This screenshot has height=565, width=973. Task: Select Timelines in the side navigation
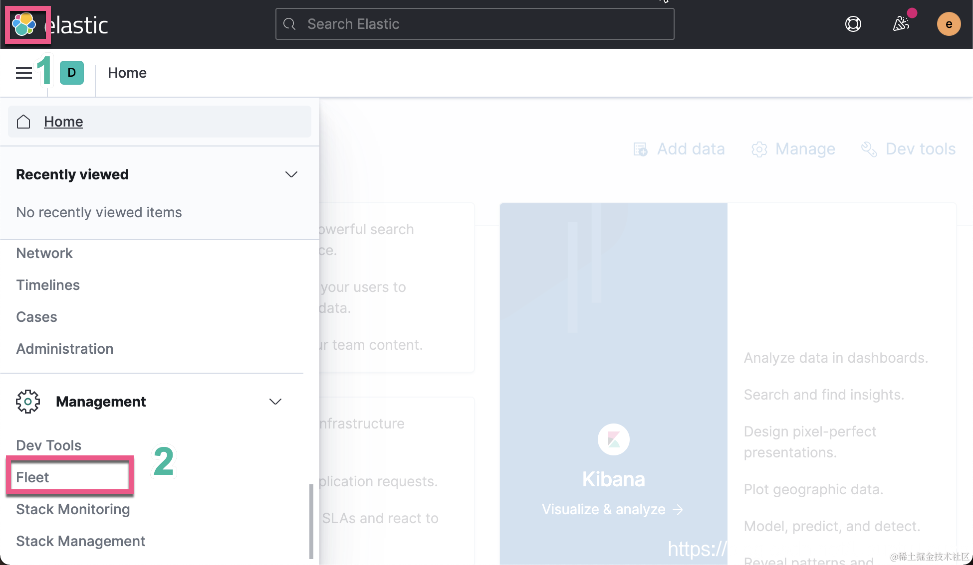(x=48, y=285)
